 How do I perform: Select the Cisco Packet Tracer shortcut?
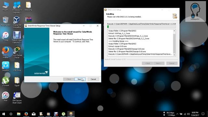pos(17,53)
